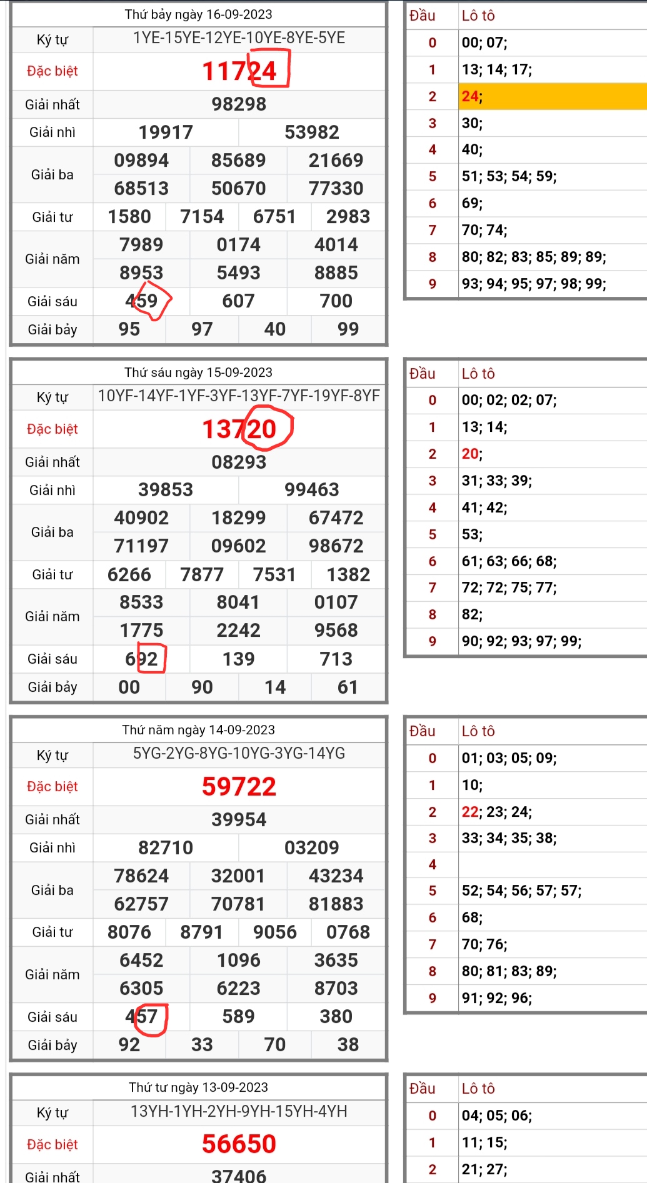Click the Giải năm number 8703
This screenshot has width=647, height=1183.
click(336, 989)
